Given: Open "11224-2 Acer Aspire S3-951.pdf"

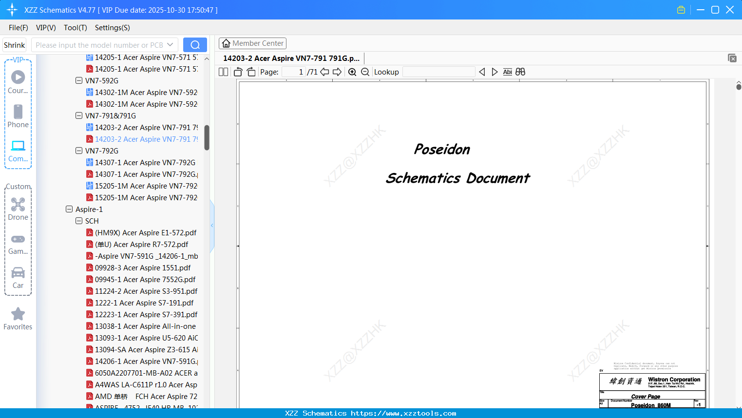Looking at the screenshot, I should (x=142, y=291).
